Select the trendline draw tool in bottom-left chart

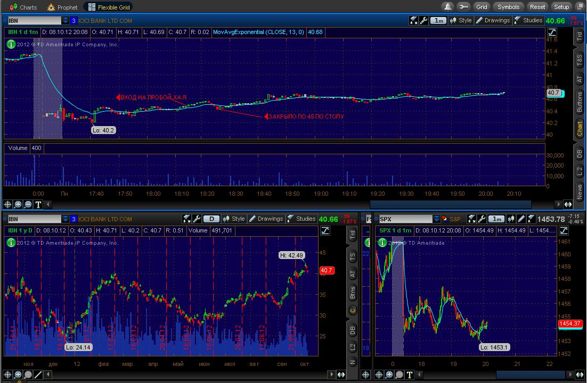coord(38,374)
